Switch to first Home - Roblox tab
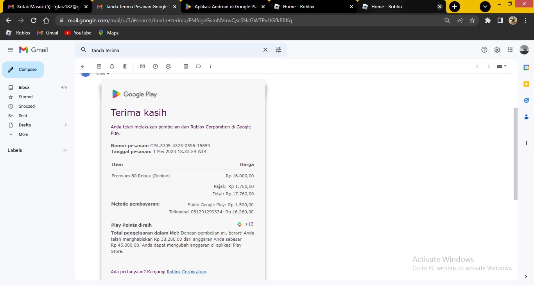534x285 pixels. click(x=313, y=7)
